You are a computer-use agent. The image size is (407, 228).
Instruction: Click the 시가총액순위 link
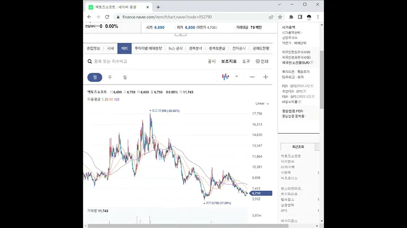click(x=291, y=33)
